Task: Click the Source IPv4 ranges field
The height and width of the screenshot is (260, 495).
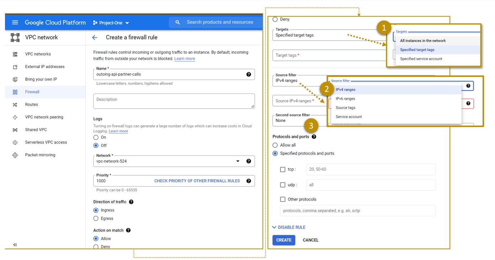Action: 300,101
